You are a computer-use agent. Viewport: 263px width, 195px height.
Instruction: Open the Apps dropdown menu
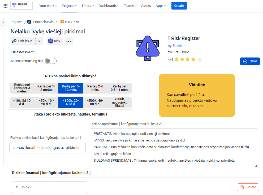[x=161, y=6]
